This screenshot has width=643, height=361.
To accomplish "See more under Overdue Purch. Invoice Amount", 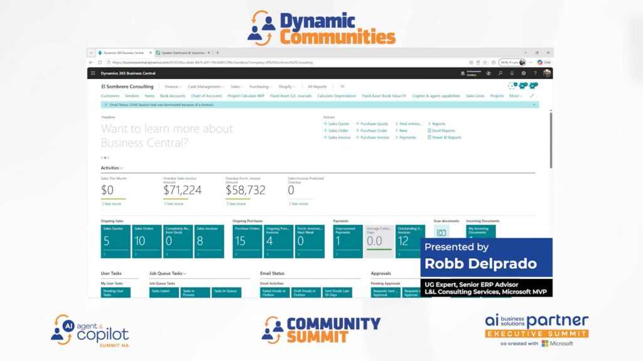I will tap(236, 204).
